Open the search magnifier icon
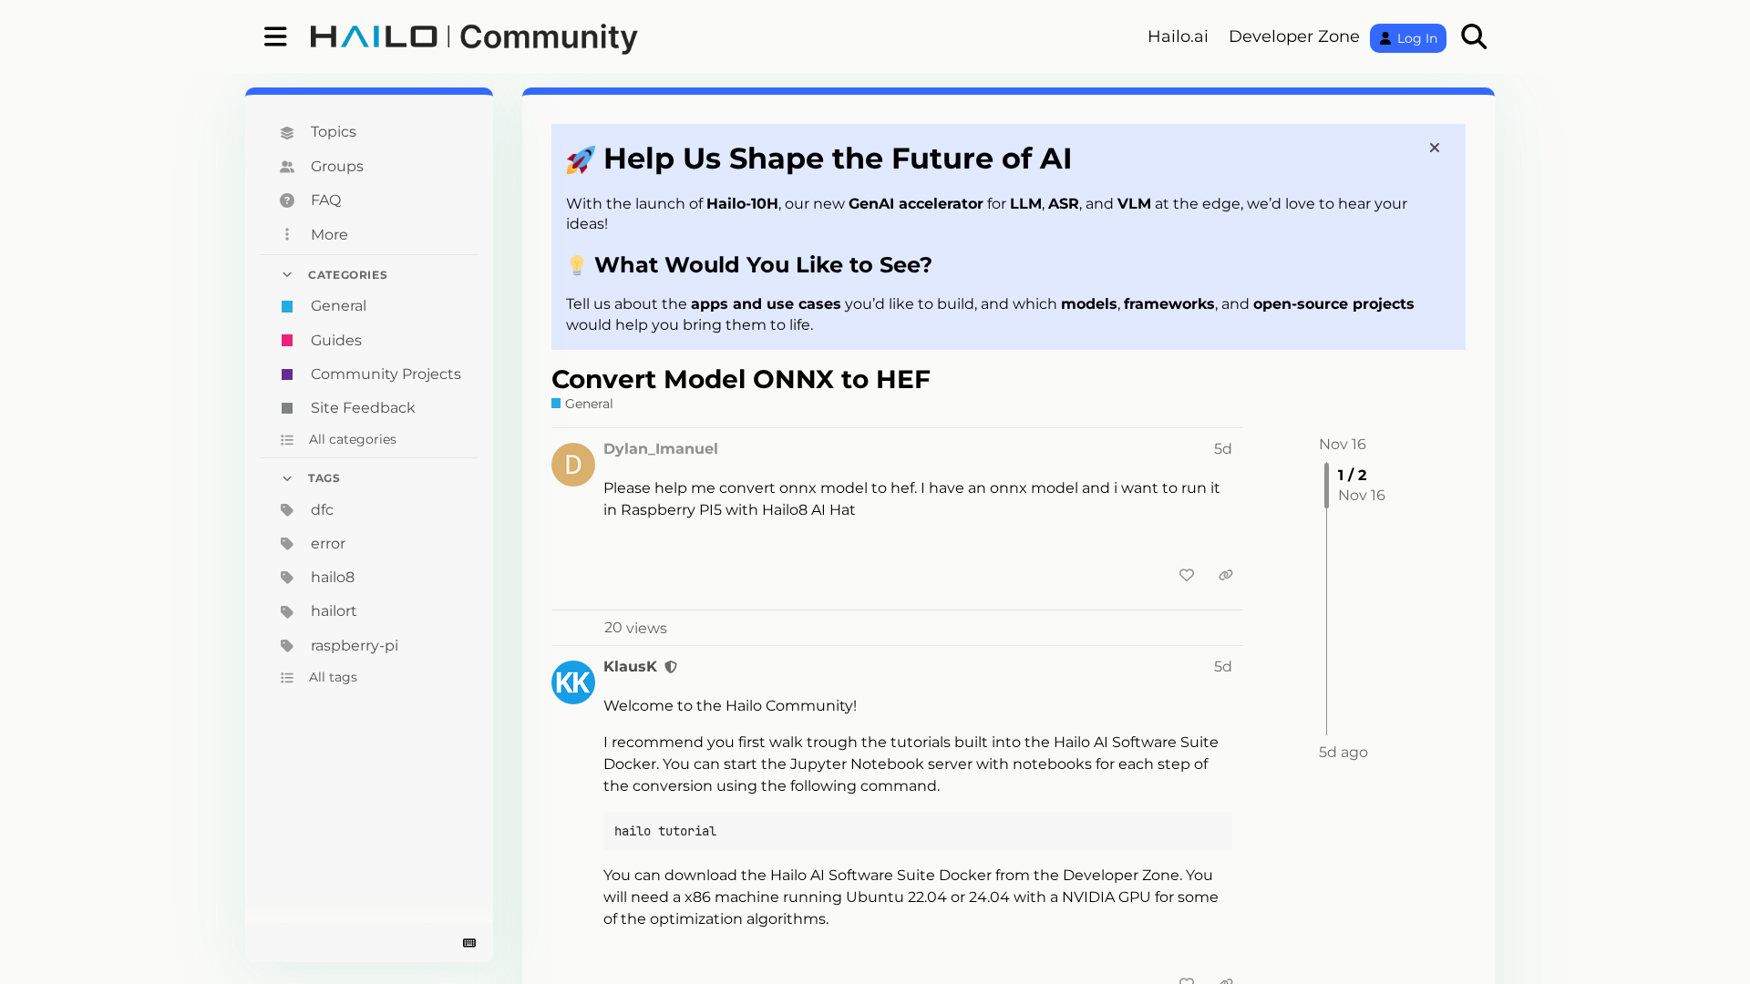 [1474, 36]
